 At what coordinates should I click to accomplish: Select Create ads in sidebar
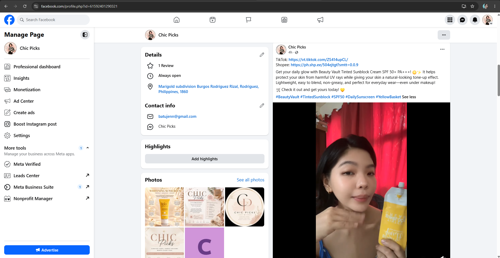pyautogui.click(x=47, y=113)
